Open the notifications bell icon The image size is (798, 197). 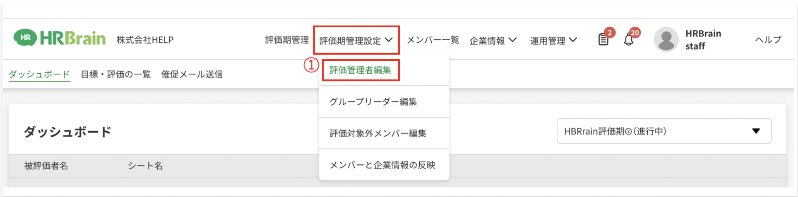(628, 40)
